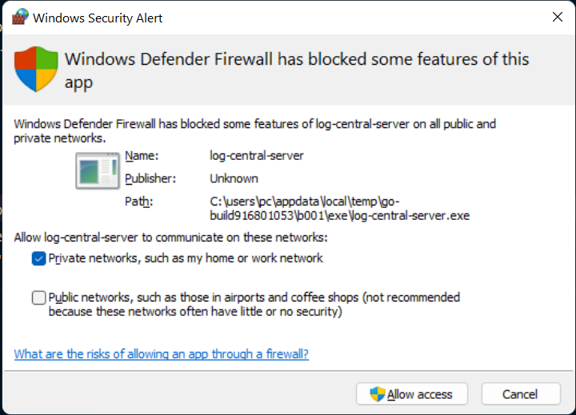Click the Private networks label text

[x=186, y=258]
